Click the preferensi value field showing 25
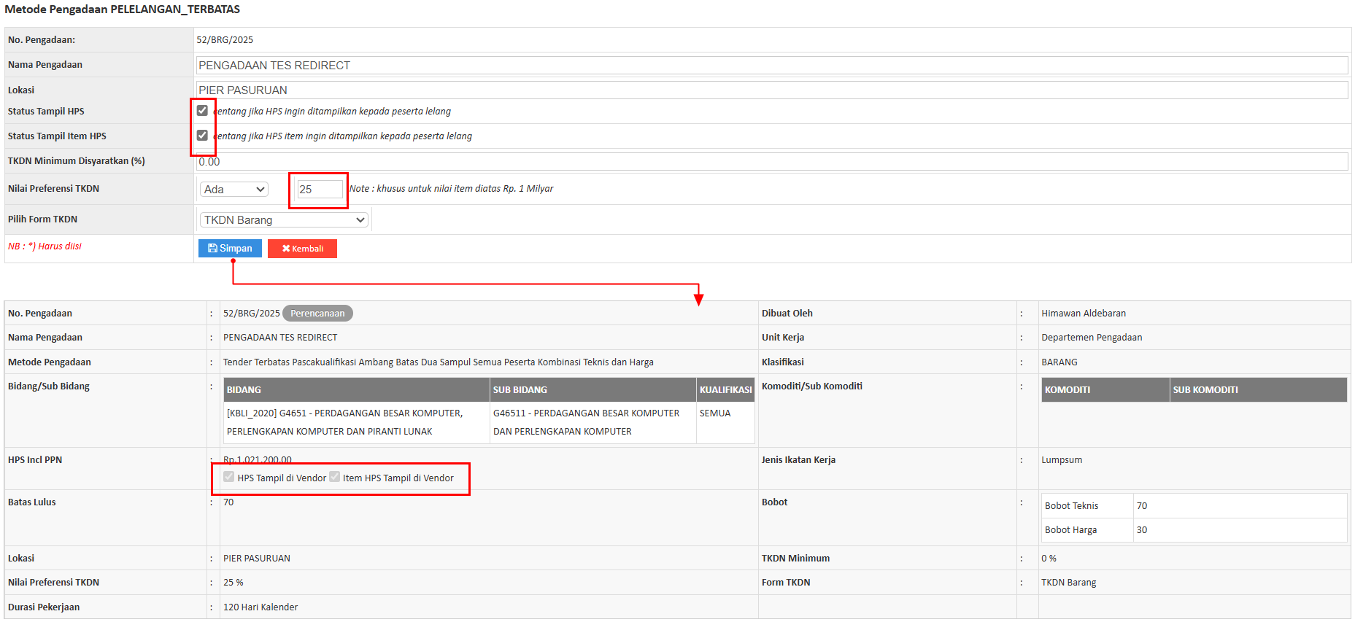Viewport: 1355px width, 622px height. point(320,190)
